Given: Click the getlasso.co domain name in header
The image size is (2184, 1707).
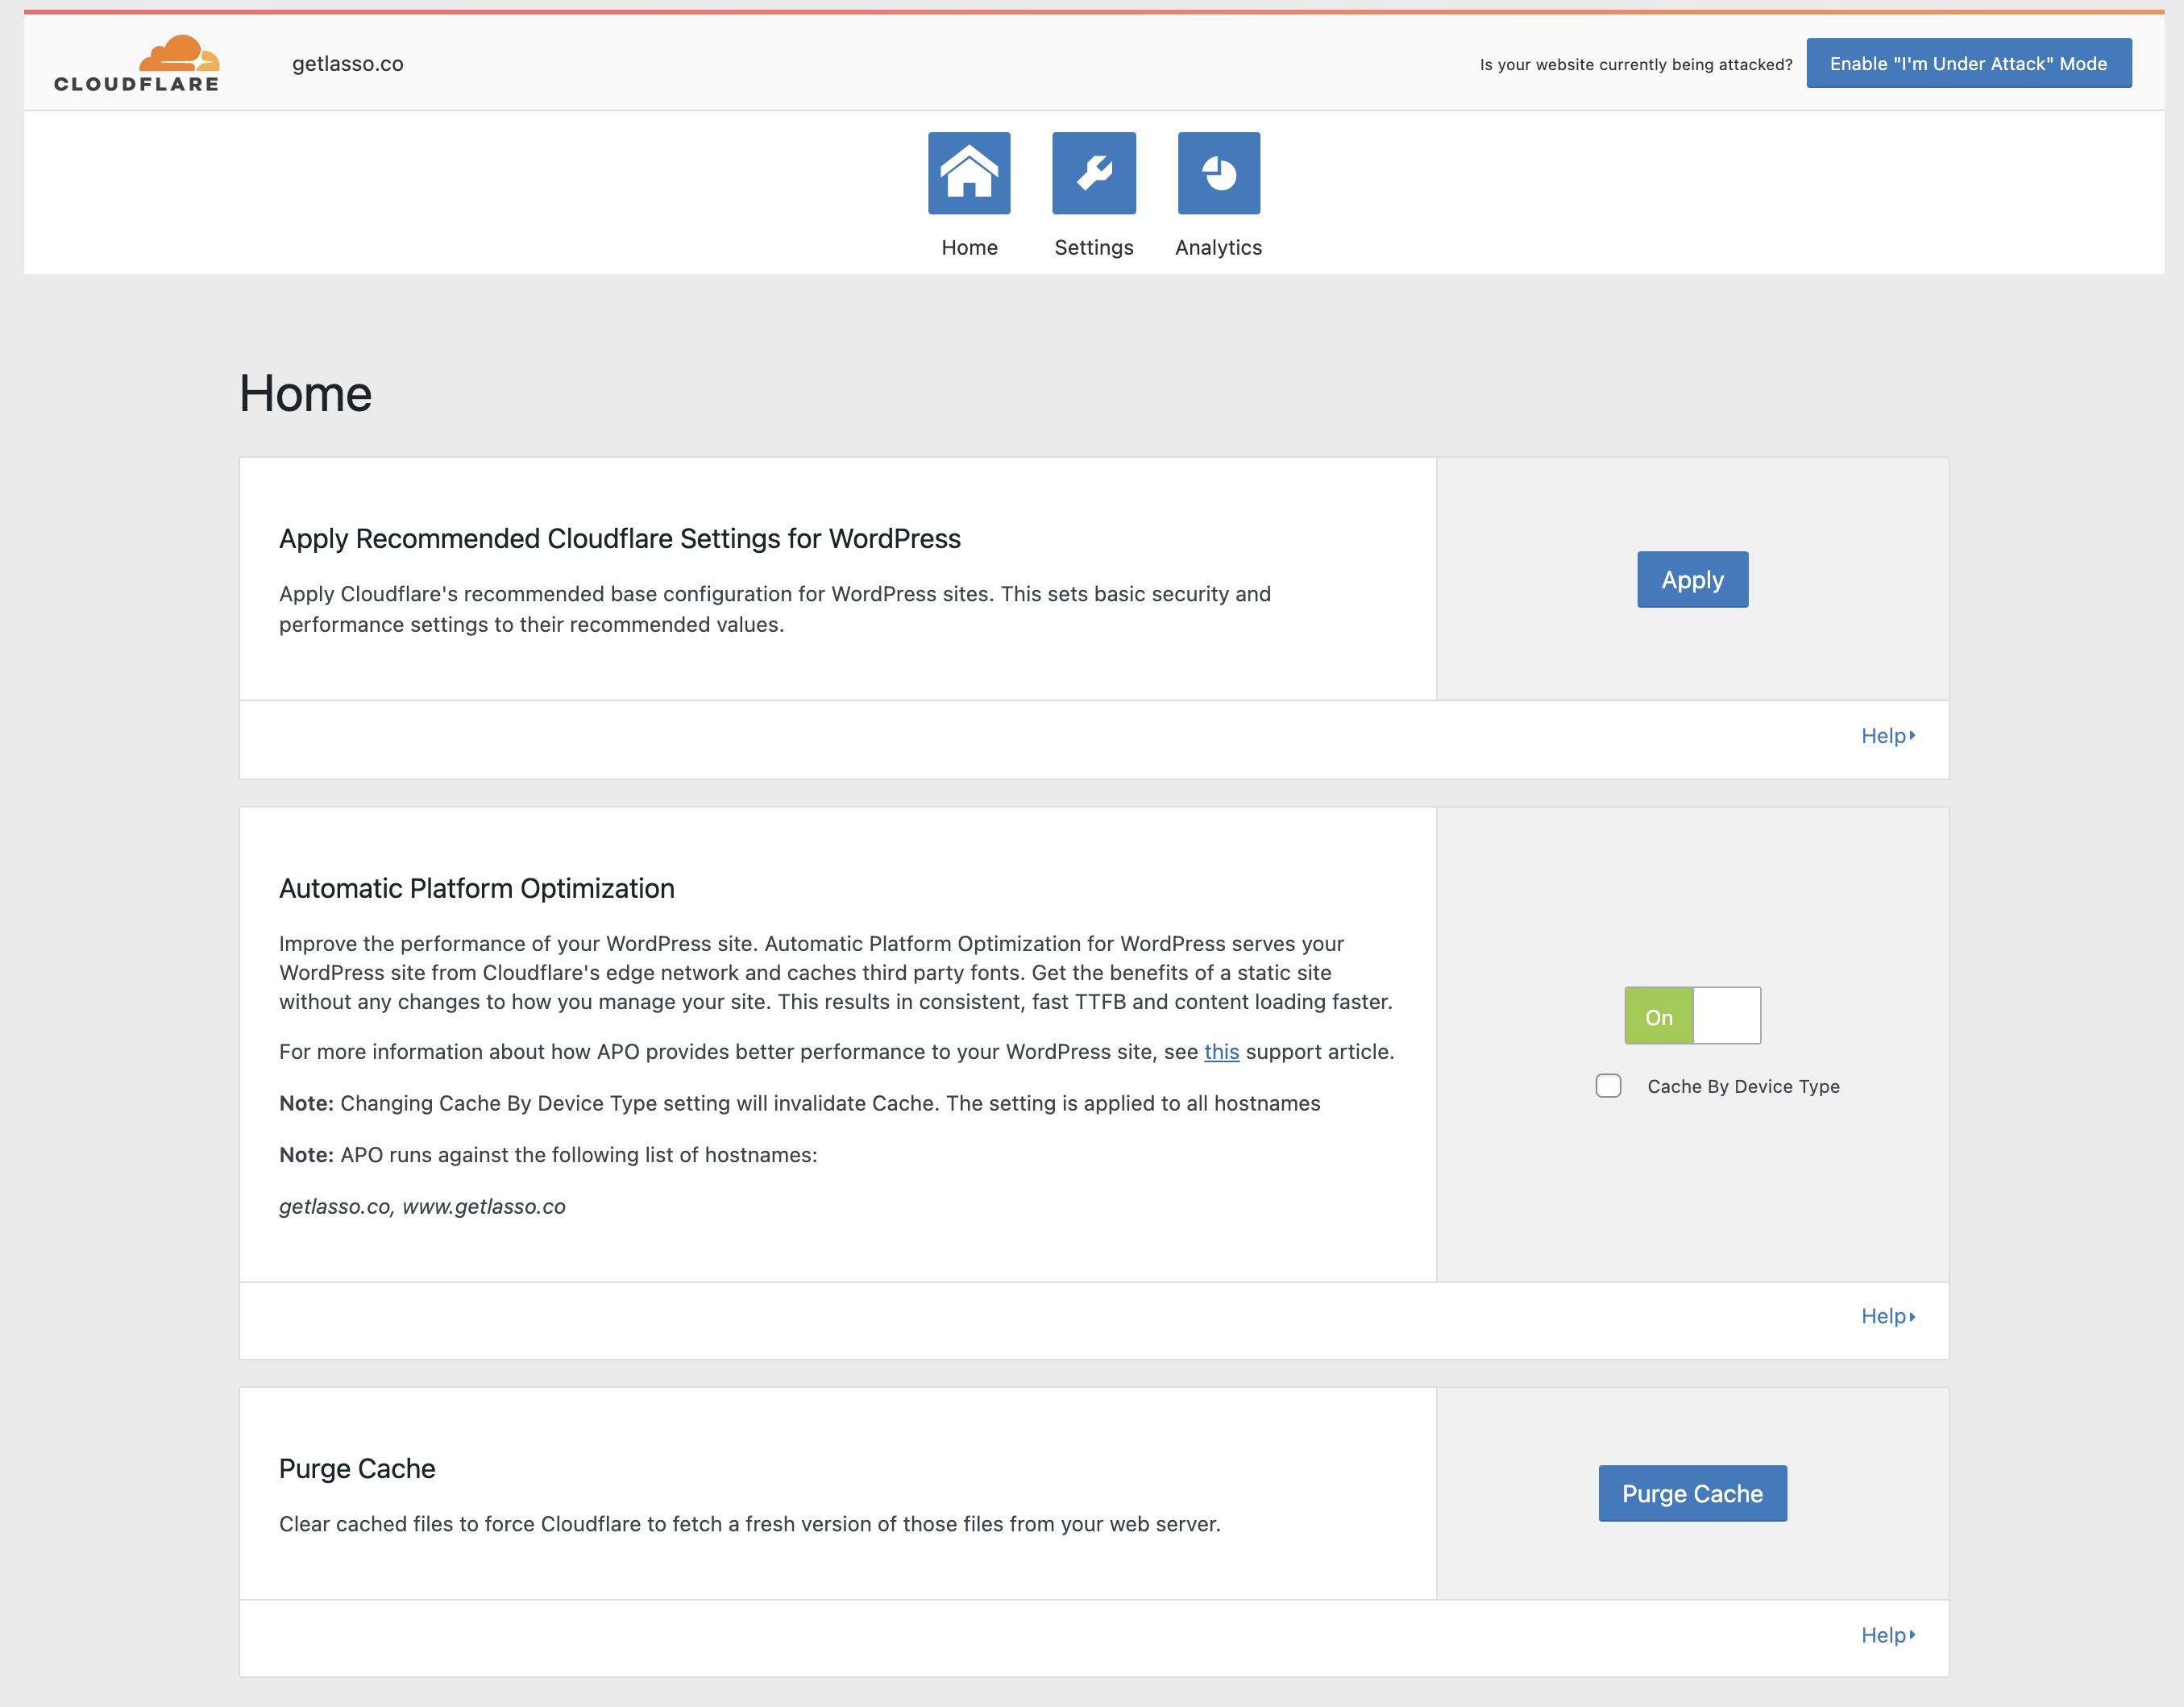Looking at the screenshot, I should pyautogui.click(x=348, y=64).
